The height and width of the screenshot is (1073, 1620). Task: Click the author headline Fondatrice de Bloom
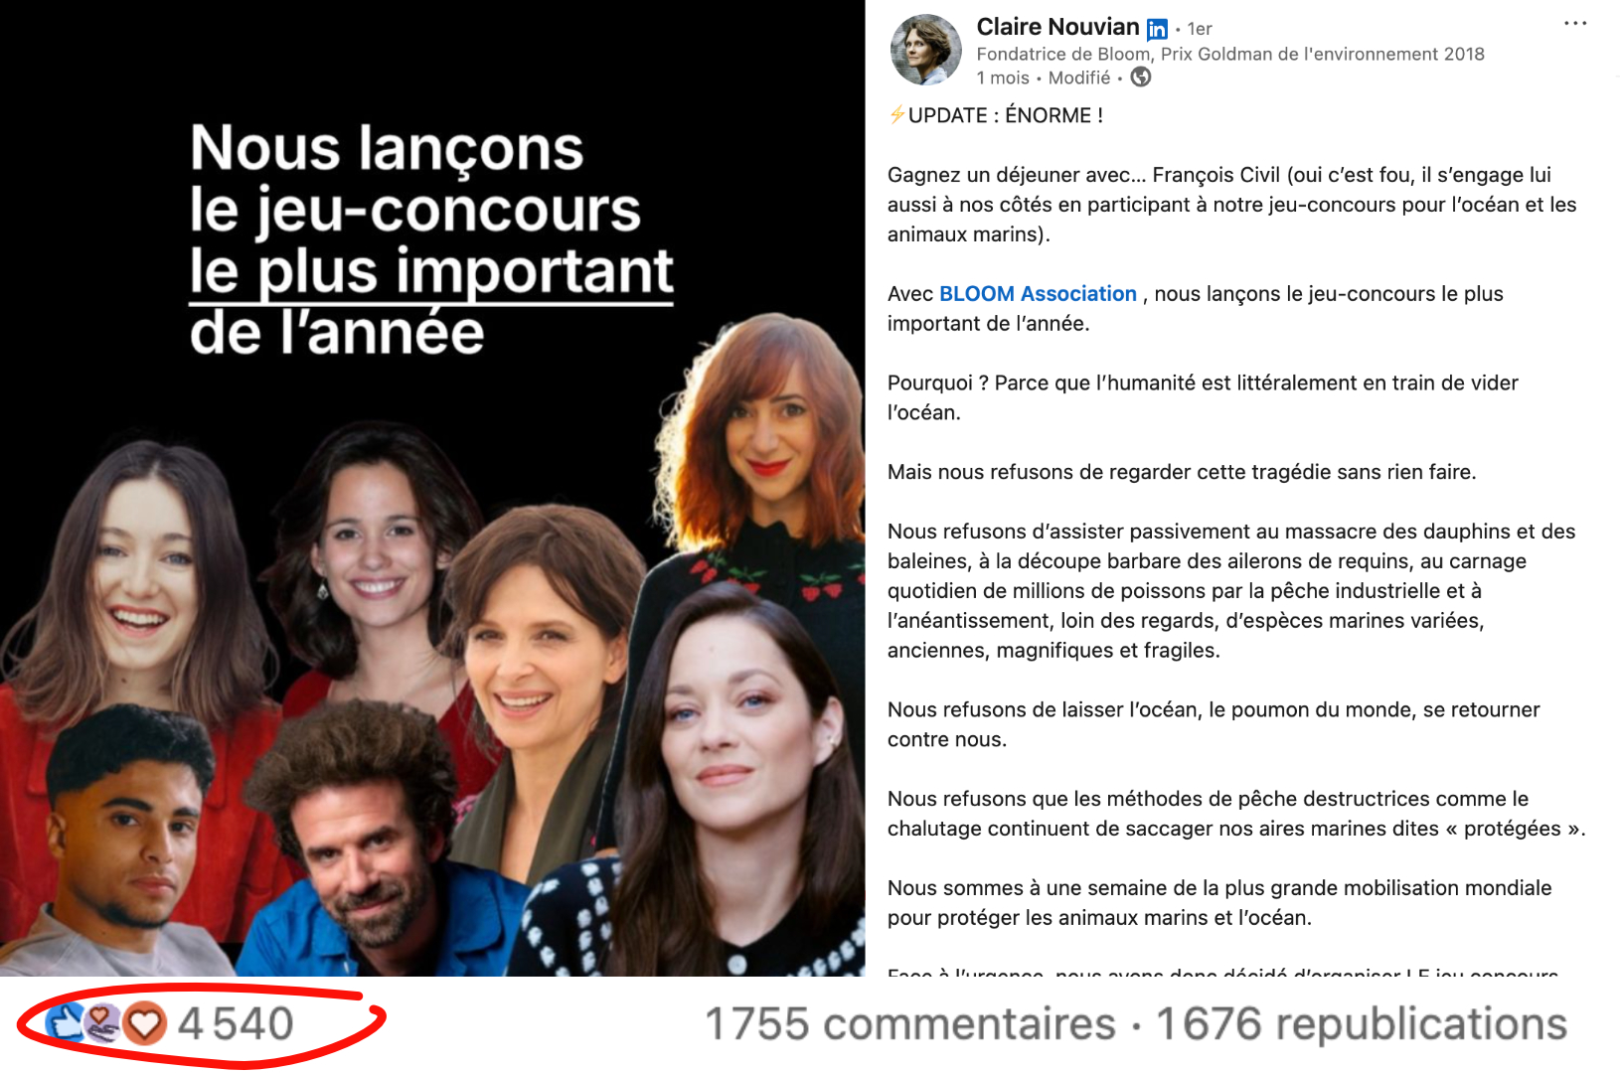coord(1230,54)
